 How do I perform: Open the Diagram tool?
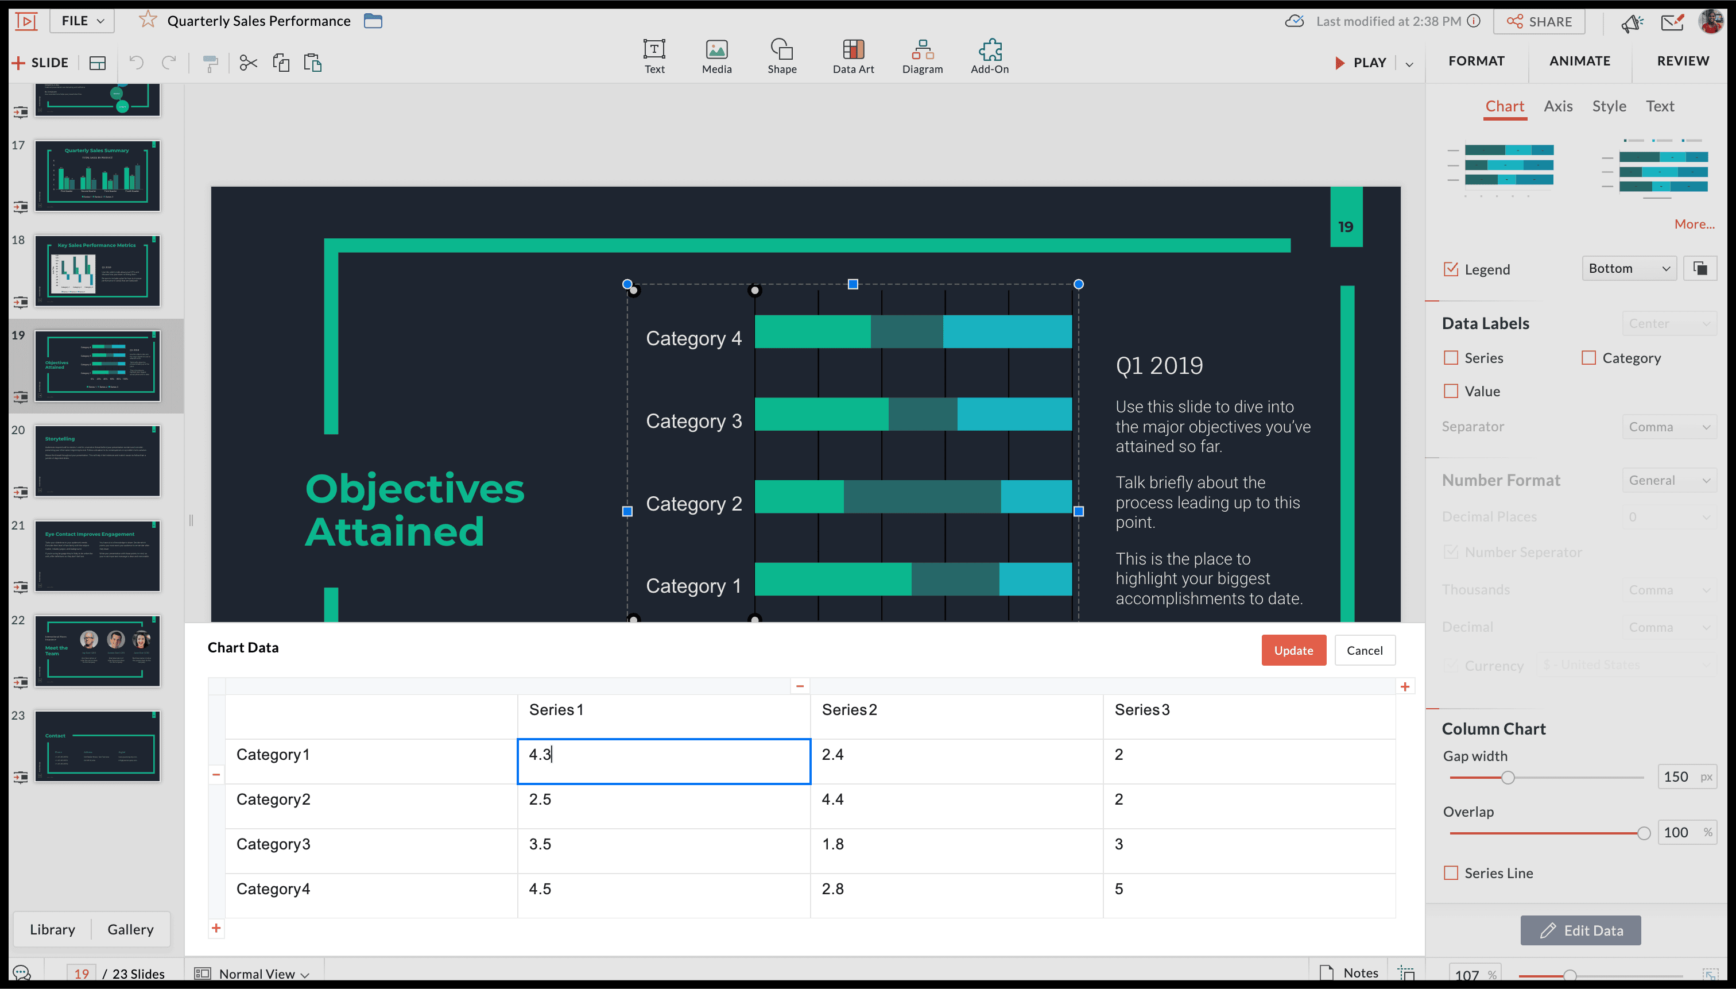pos(922,56)
